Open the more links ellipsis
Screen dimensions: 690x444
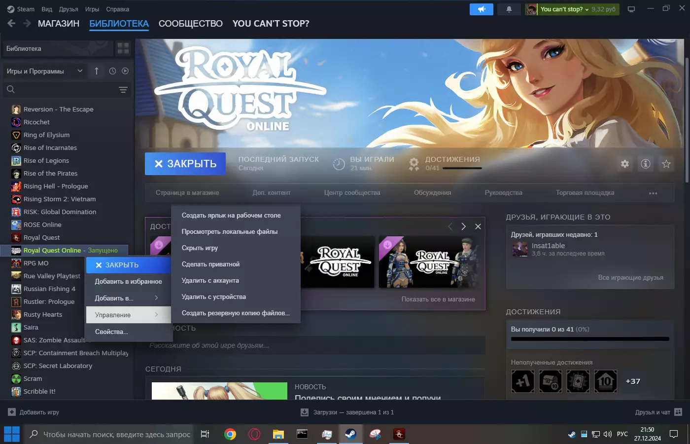[x=653, y=193]
